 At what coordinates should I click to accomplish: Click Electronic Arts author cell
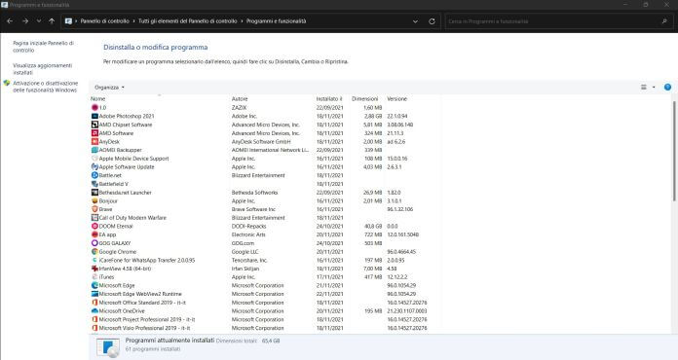(248, 234)
